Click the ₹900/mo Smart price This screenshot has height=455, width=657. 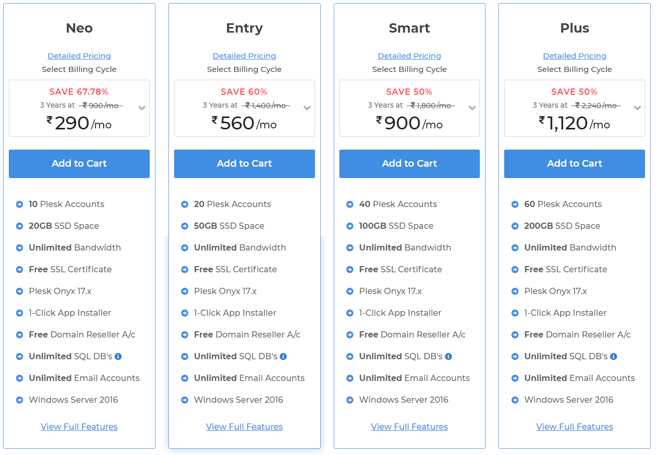[409, 123]
